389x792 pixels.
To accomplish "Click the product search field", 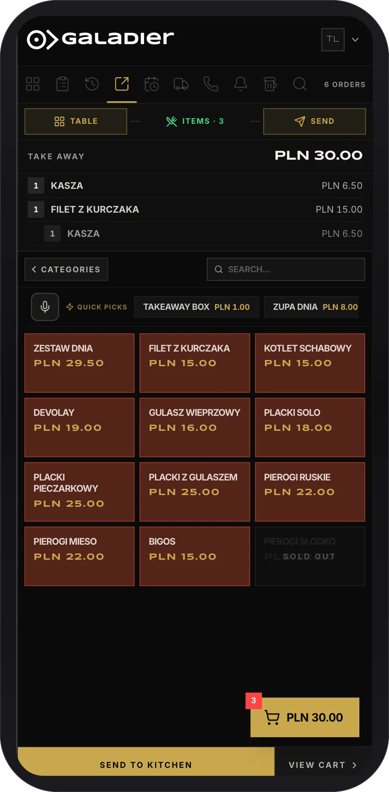I will (286, 269).
